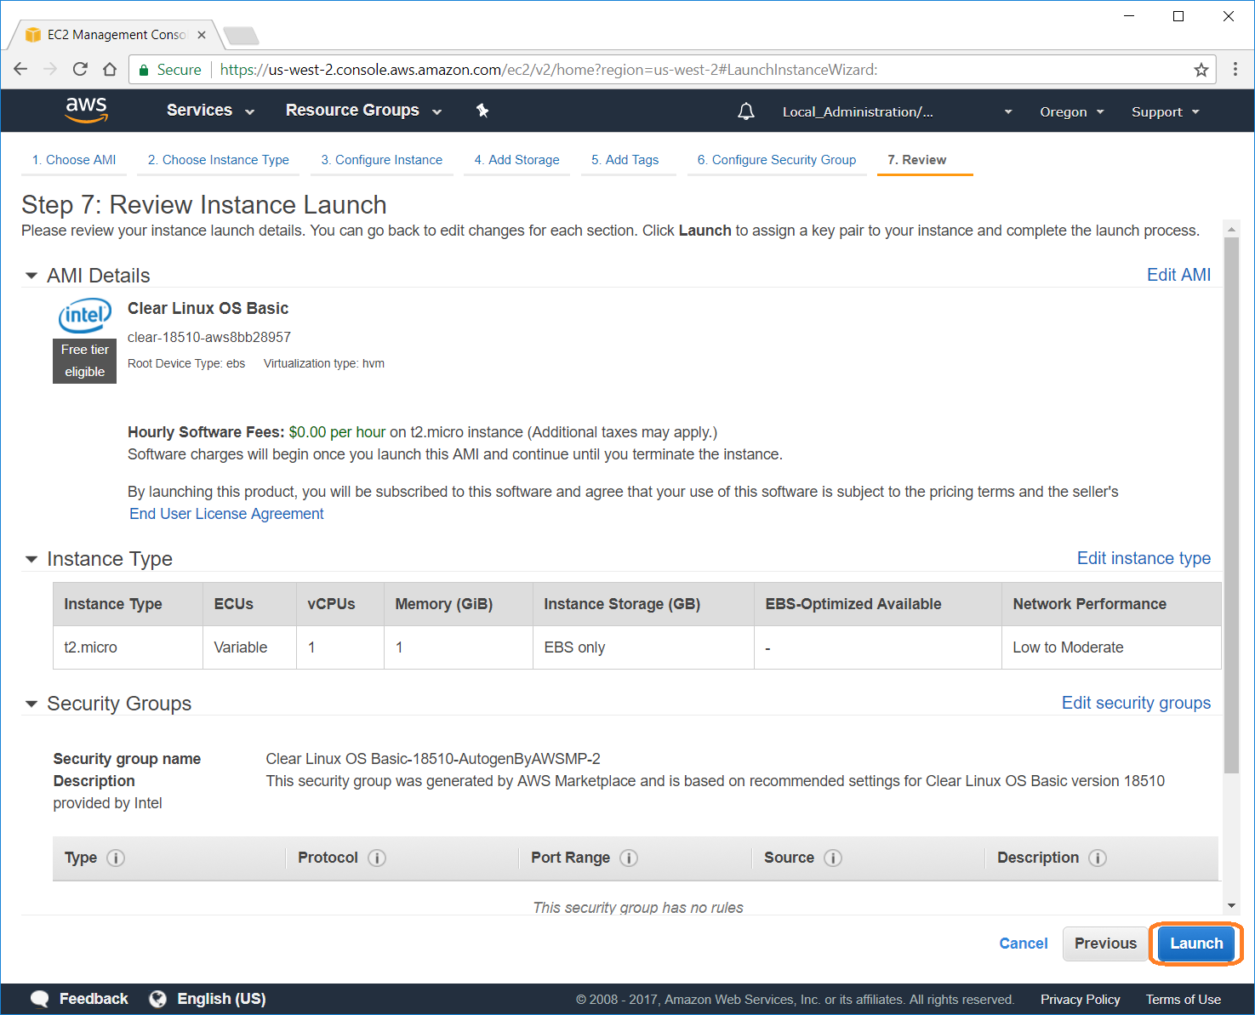Open the Services dropdown menu

(x=210, y=111)
